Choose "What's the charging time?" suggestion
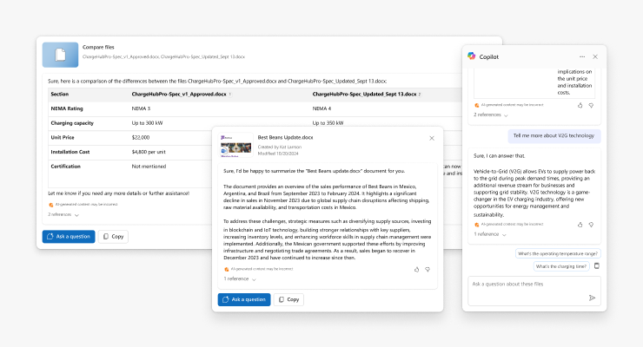The image size is (643, 347). tap(561, 266)
